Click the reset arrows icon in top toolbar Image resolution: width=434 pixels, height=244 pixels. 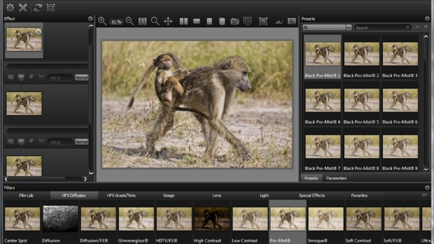point(38,8)
